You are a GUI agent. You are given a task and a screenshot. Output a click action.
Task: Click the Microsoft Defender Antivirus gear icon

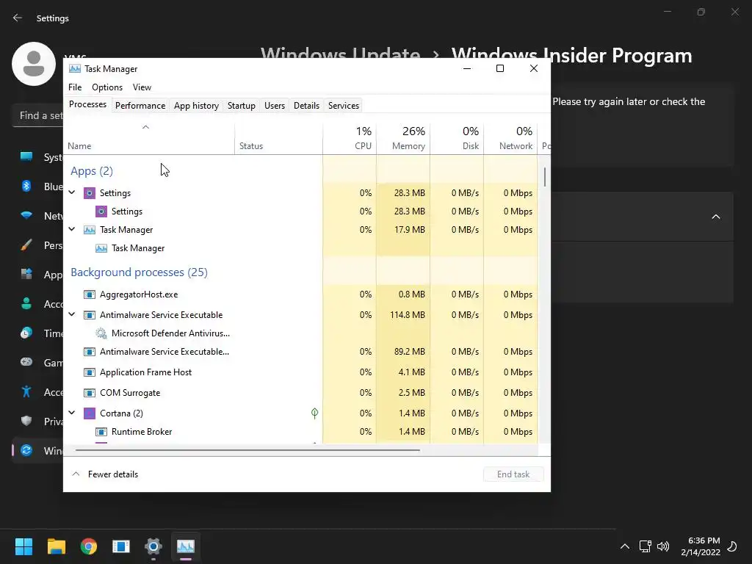(x=101, y=333)
